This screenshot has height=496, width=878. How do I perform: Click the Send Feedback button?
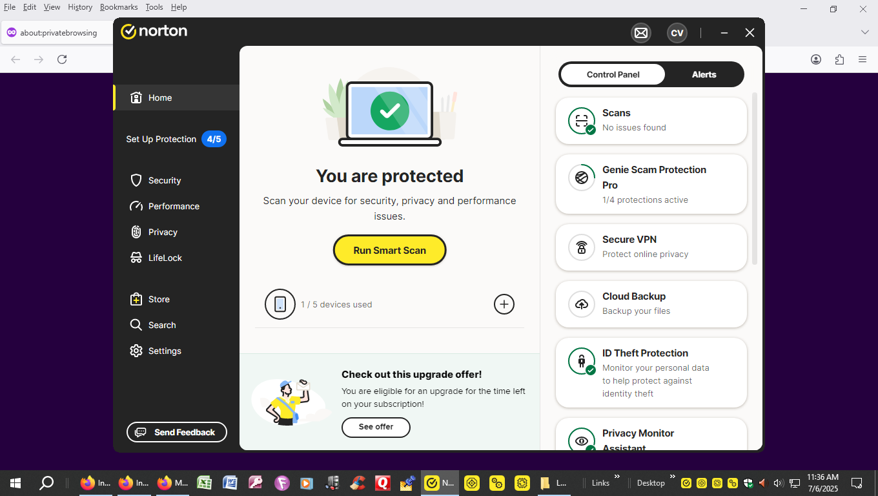[x=177, y=432]
